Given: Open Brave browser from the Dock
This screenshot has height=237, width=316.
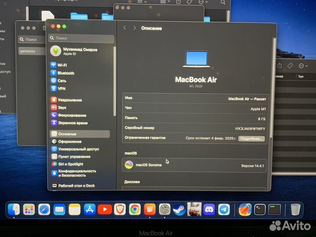Looking at the screenshot, I should 120,209.
